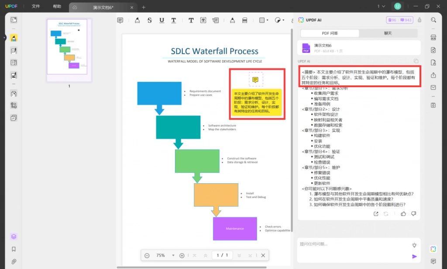Expand the sticker tool dropdown arrow
Screen dimensions: 447x269
coord(283,20)
